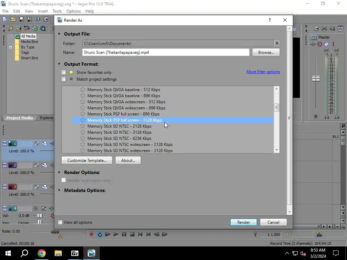347x260 pixels.
Task: Open the Insert menu
Action: [x=43, y=11]
